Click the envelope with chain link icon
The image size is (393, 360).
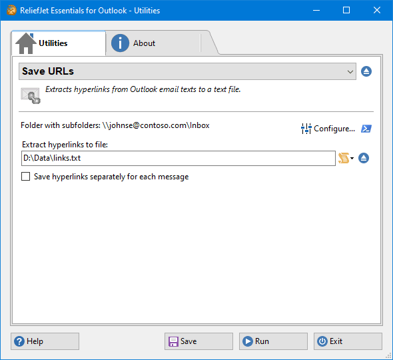[31, 95]
